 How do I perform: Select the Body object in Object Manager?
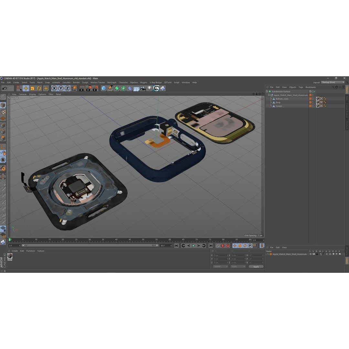coord(278,102)
